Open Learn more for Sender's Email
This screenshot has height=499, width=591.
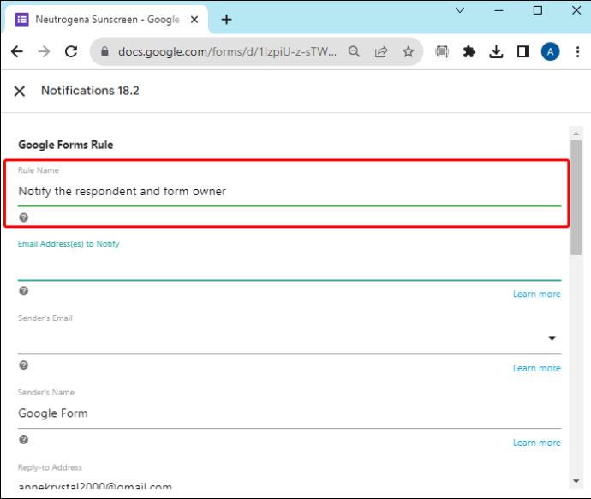(x=537, y=368)
